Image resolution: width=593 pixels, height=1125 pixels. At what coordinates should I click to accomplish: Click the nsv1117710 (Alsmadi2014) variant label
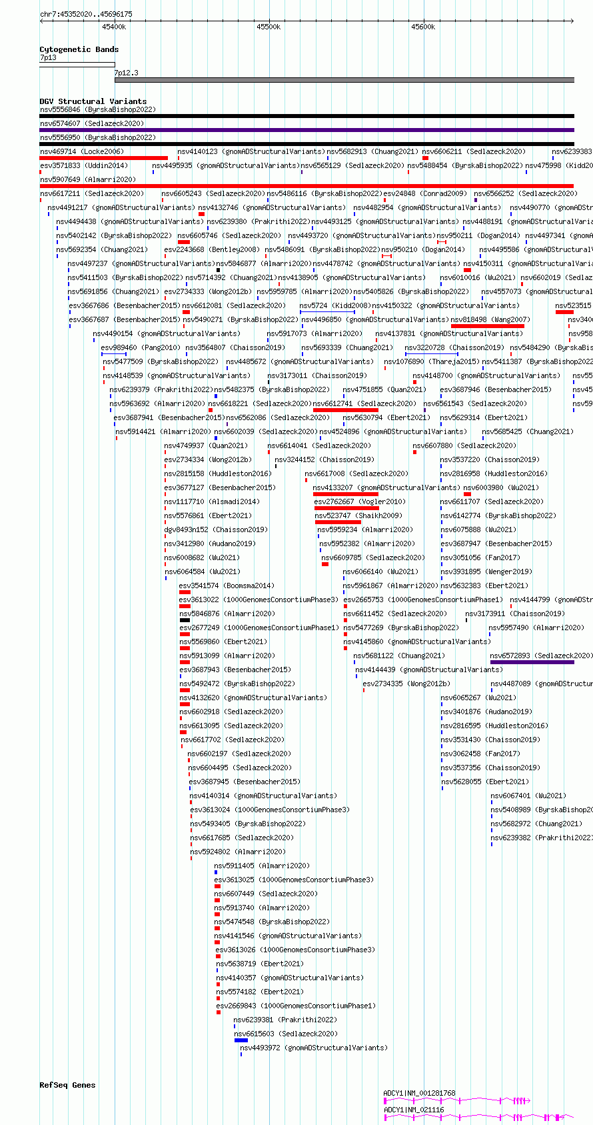pyautogui.click(x=212, y=501)
